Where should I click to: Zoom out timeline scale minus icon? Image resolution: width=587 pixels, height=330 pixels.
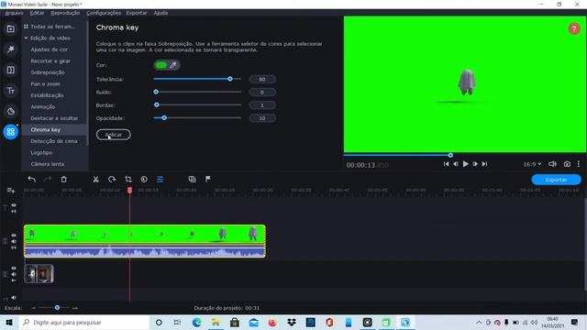point(34,308)
